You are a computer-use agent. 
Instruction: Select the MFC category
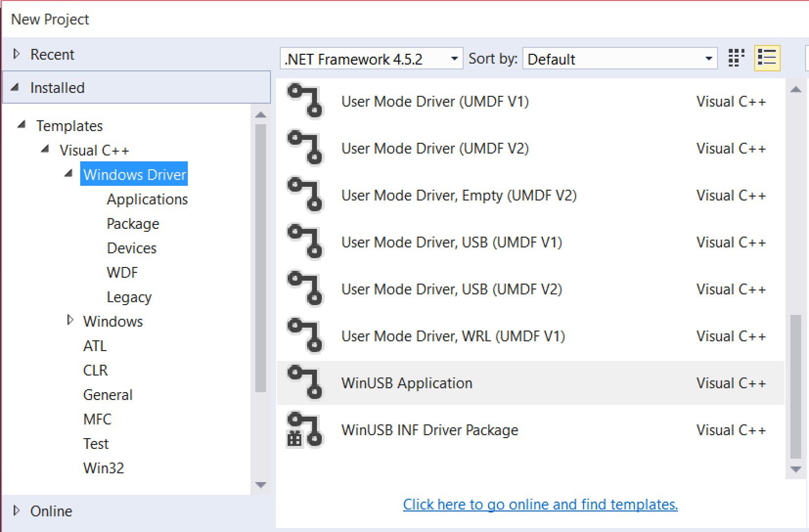pyautogui.click(x=97, y=419)
